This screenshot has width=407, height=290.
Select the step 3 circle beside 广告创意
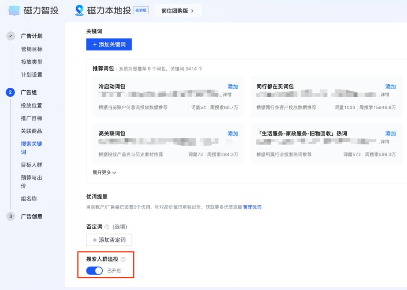10,216
